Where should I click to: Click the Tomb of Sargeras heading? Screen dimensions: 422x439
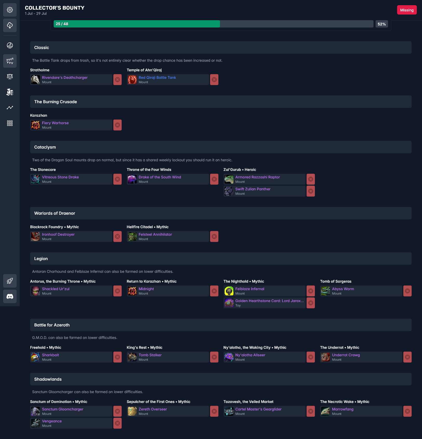[x=336, y=281]
